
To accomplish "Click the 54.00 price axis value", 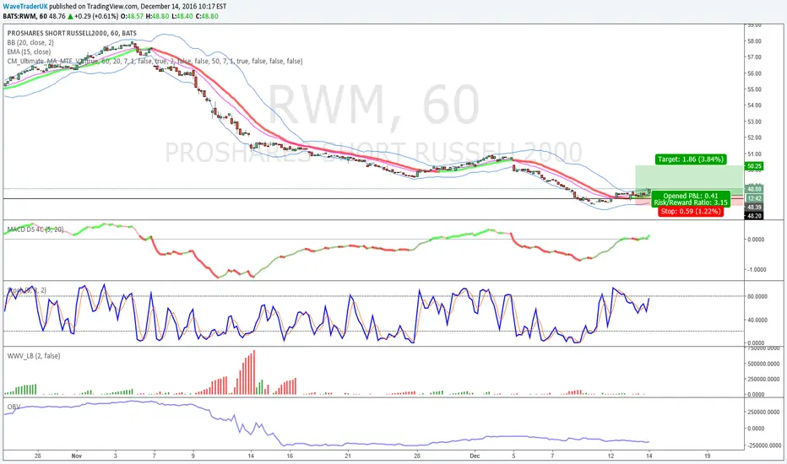I will coord(754,105).
